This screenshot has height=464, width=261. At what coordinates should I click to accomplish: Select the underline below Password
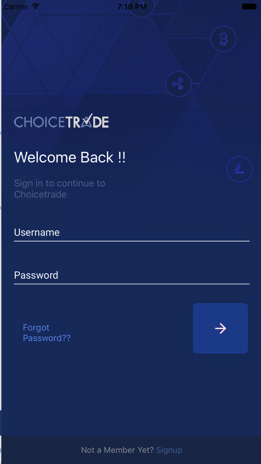[x=132, y=283]
